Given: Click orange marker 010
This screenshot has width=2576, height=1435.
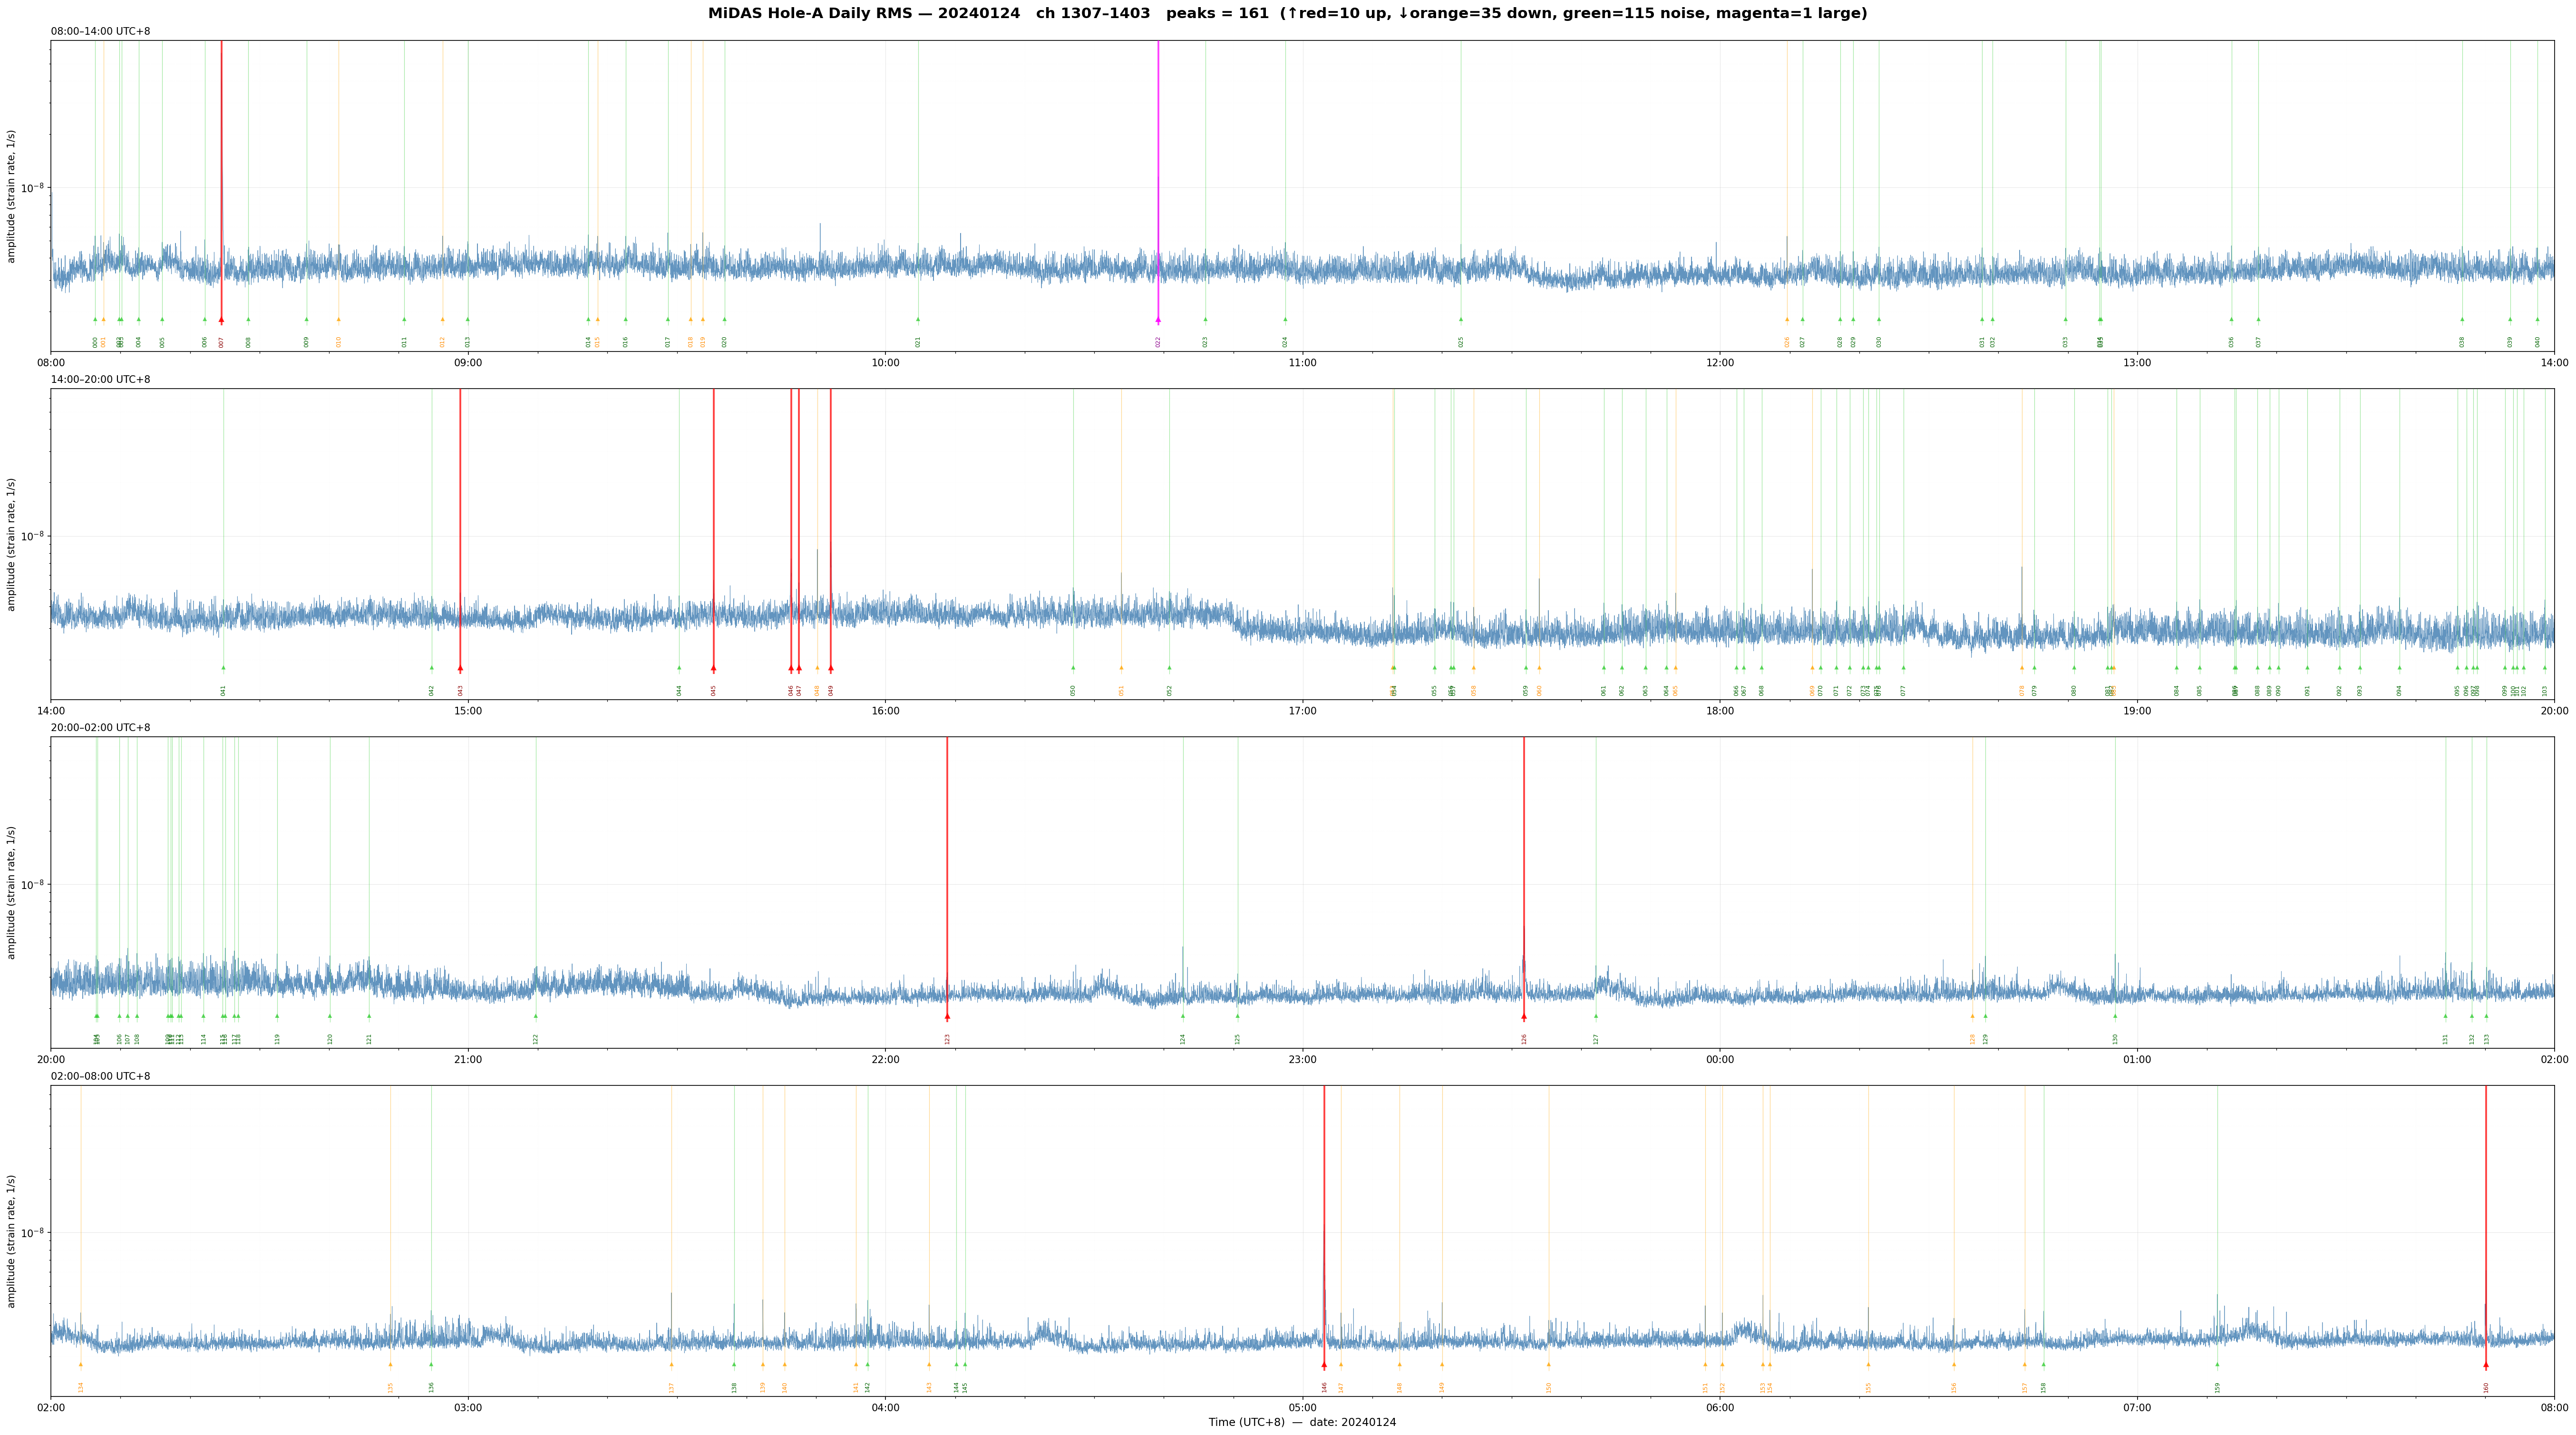Looking at the screenshot, I should click(x=338, y=320).
